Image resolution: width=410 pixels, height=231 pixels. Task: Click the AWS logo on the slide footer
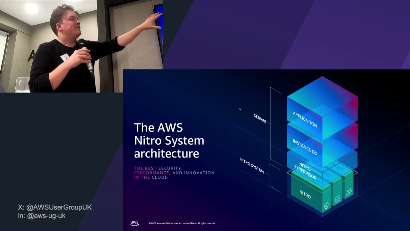(135, 223)
